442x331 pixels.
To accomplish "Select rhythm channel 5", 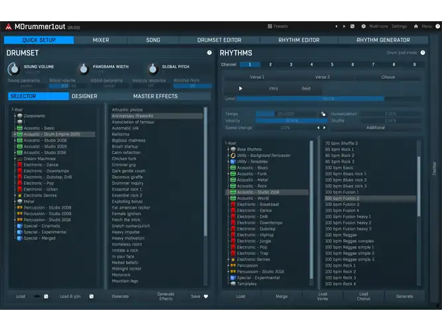I will tap(332, 64).
